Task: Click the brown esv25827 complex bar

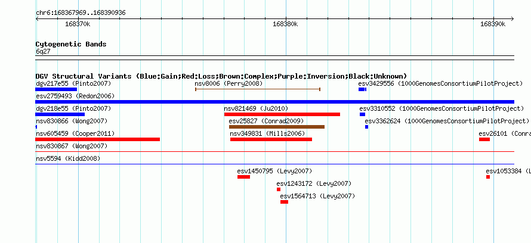Action: click(277, 127)
